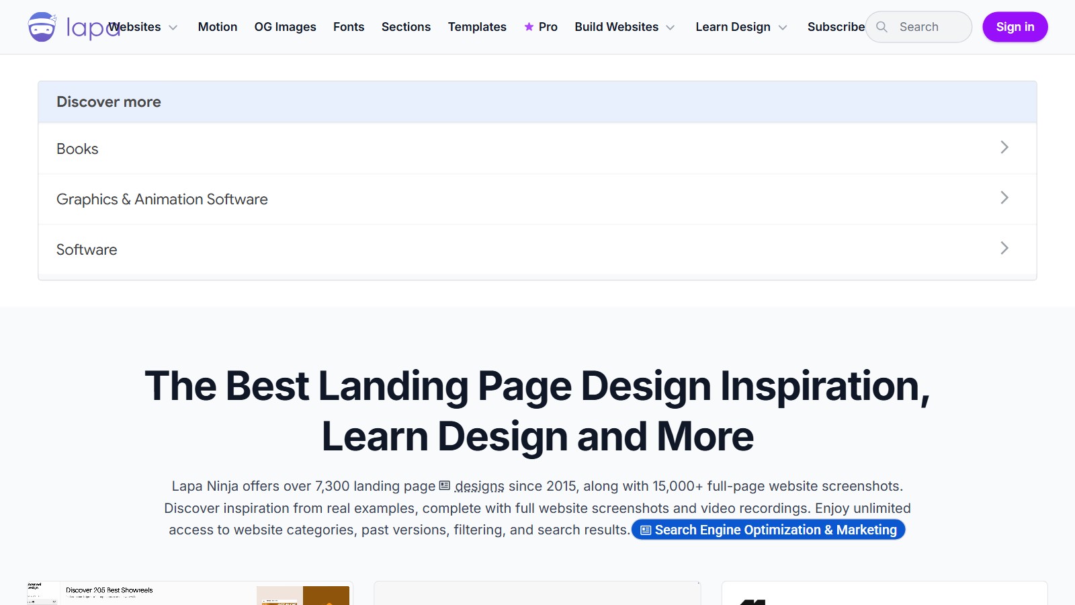This screenshot has height=605, width=1075.
Task: Expand the Build Websites dropdown
Action: [624, 27]
